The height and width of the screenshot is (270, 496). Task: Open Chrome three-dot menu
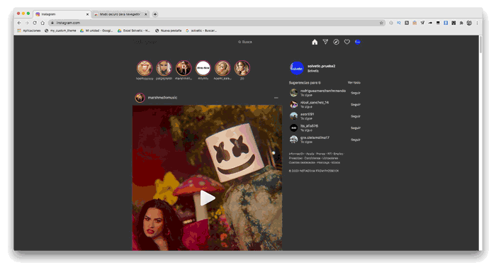pyautogui.click(x=477, y=23)
